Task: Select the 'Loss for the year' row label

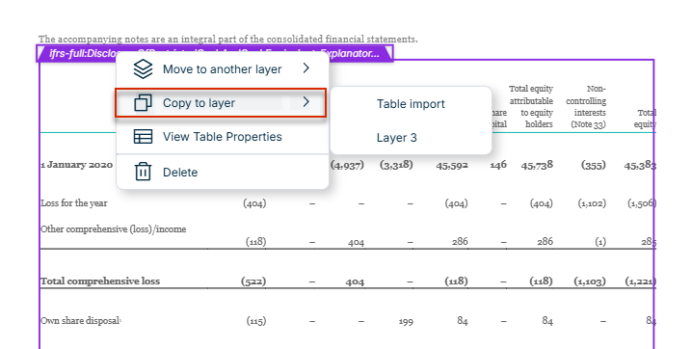Action: click(74, 203)
